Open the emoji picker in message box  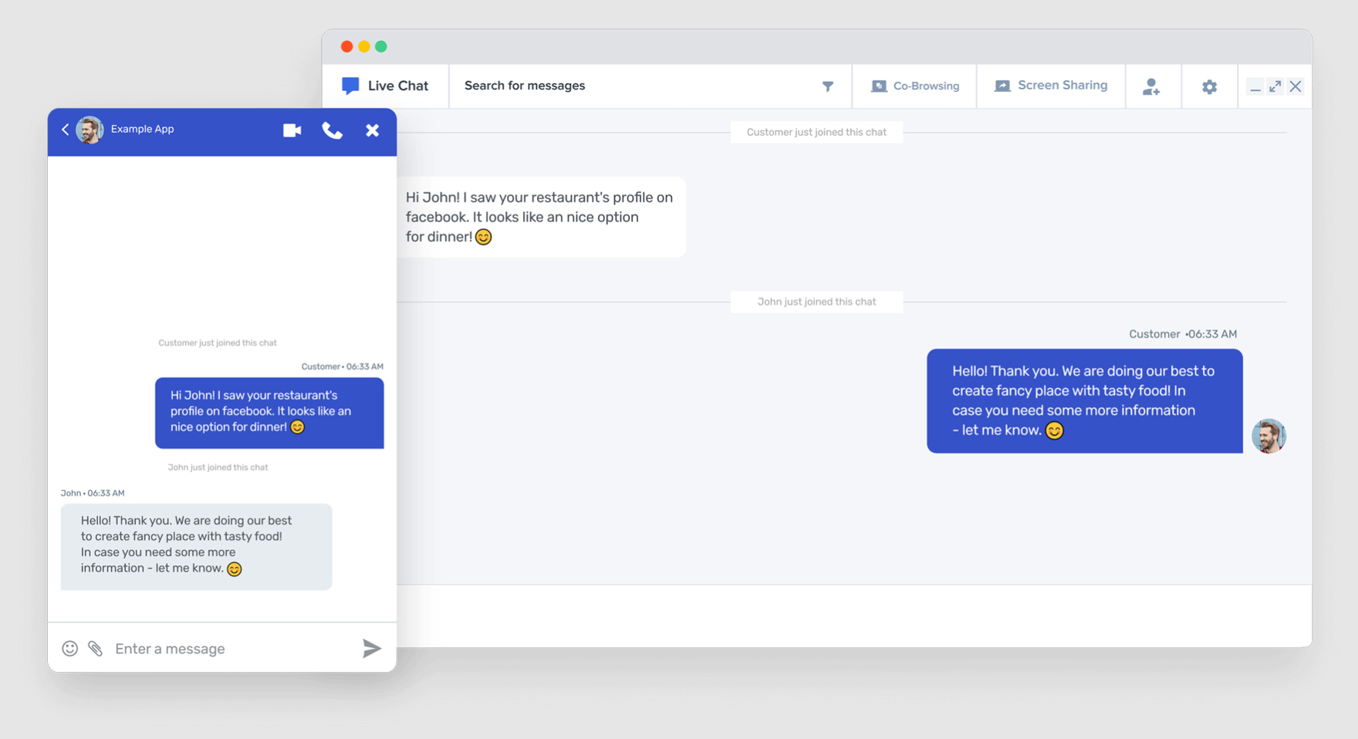tap(70, 649)
